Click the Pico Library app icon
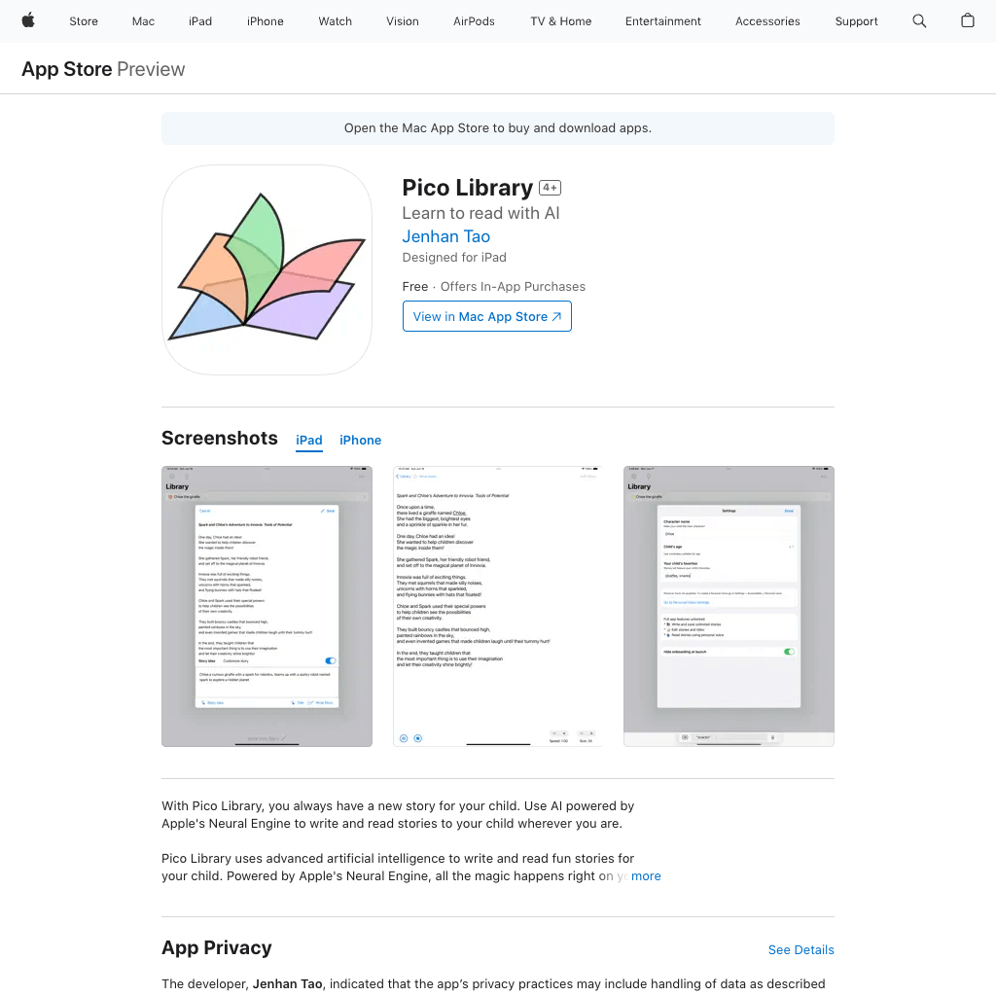 pyautogui.click(x=267, y=269)
